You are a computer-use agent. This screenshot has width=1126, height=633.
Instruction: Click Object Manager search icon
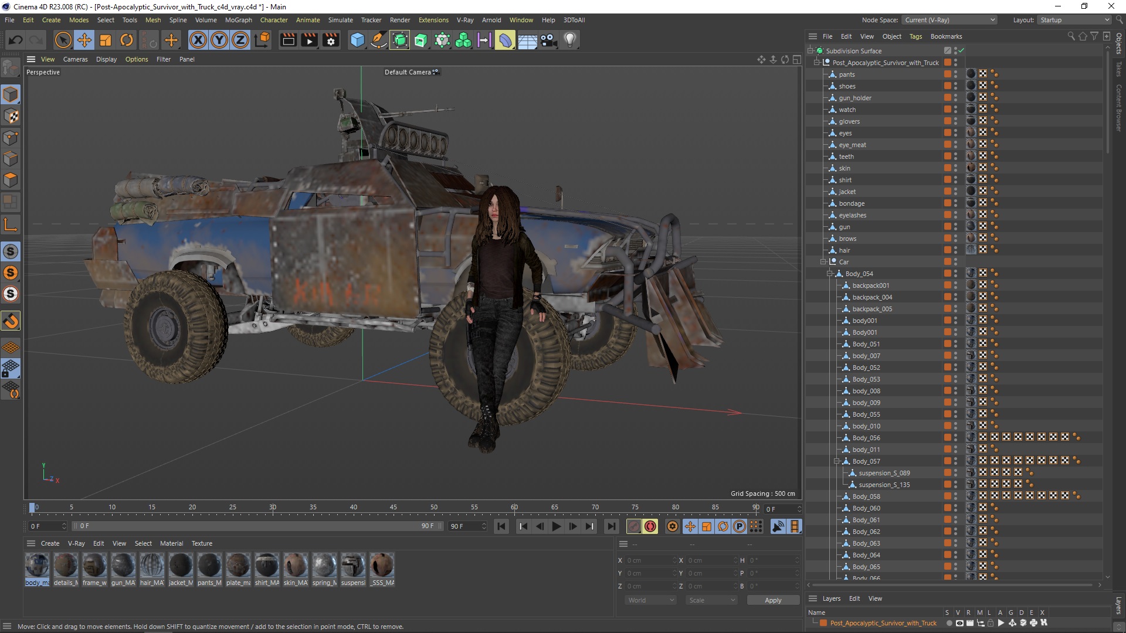point(1071,36)
